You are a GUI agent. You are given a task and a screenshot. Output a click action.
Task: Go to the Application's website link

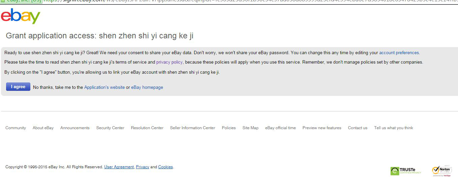[x=104, y=87]
